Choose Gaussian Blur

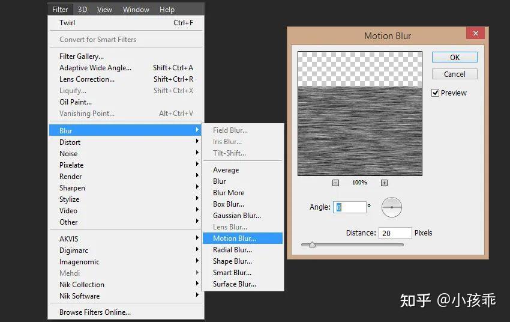tap(242, 216)
